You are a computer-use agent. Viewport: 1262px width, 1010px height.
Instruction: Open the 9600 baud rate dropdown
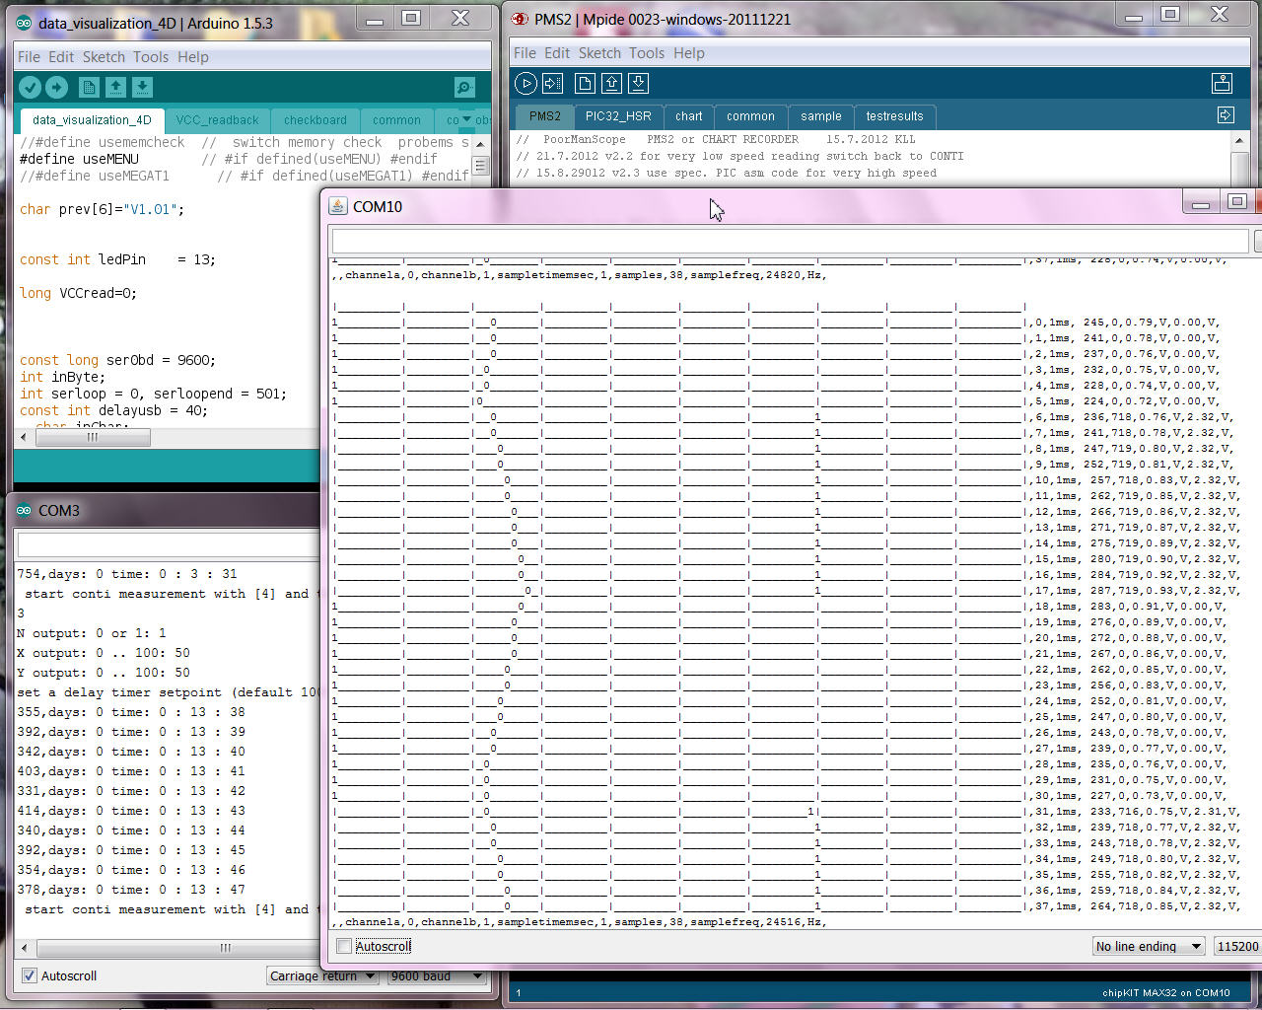click(436, 975)
